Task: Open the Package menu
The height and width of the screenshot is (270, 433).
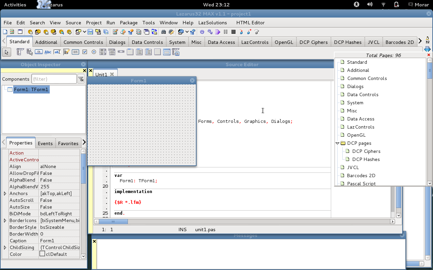Action: (x=129, y=23)
